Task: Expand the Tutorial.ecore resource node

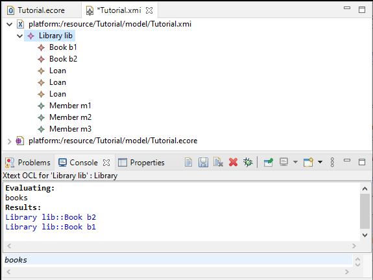Action: 9,141
